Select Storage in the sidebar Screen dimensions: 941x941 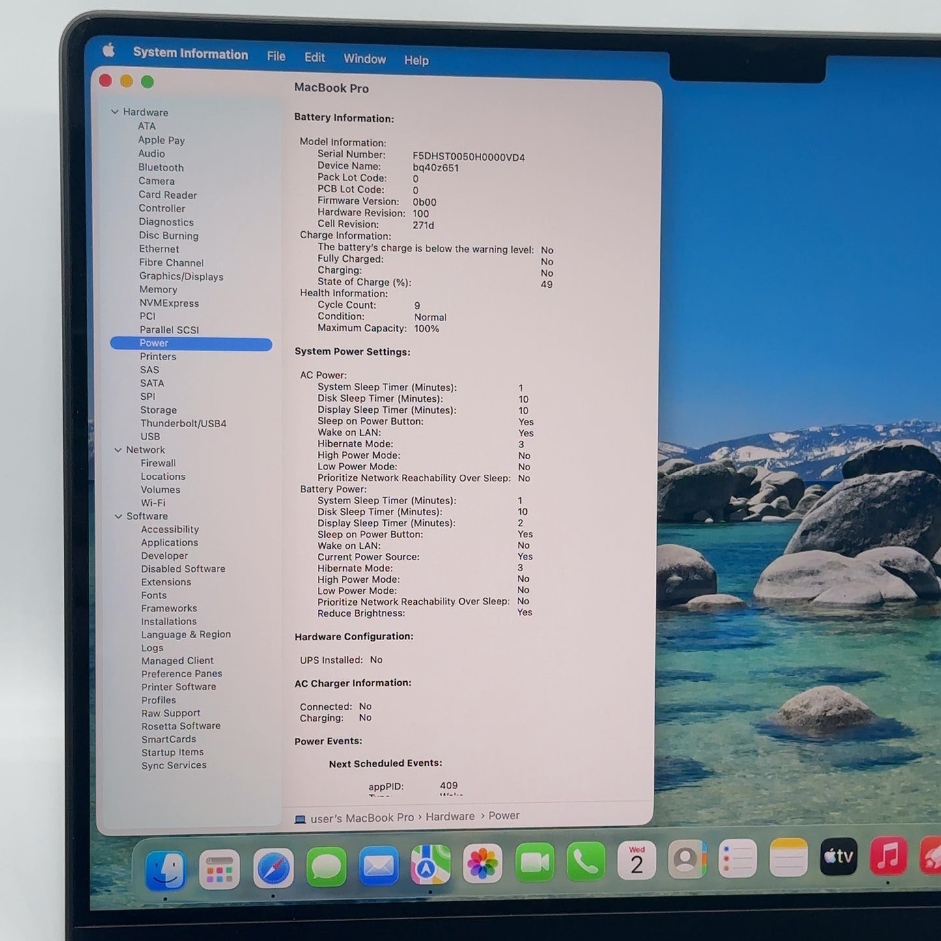click(158, 410)
